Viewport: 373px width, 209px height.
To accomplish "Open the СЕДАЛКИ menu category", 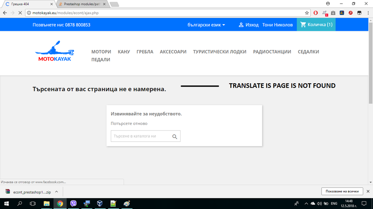I will (308, 52).
